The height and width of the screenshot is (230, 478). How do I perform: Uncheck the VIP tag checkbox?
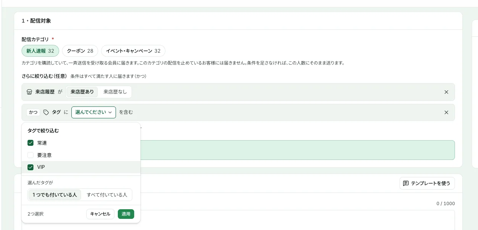(30, 167)
